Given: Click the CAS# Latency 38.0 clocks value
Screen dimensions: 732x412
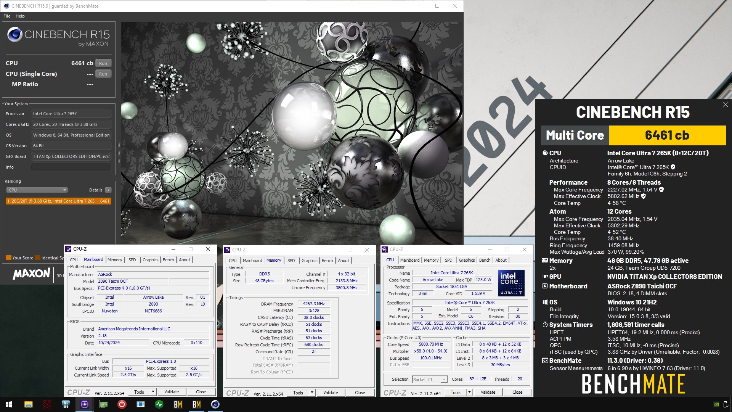Looking at the screenshot, I should [x=314, y=317].
